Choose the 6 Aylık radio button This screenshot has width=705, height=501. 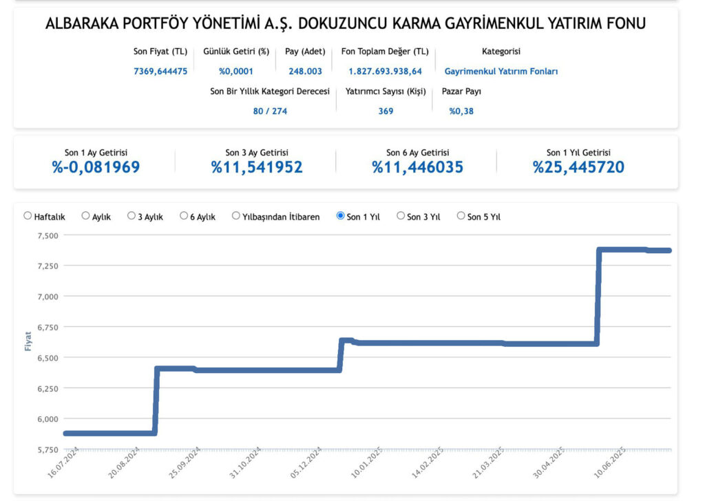point(183,216)
